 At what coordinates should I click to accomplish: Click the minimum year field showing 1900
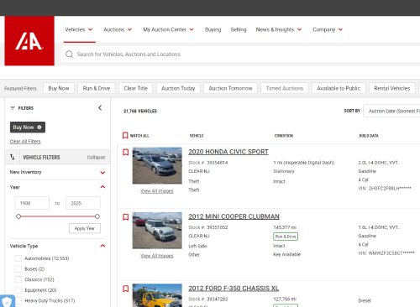32,203
